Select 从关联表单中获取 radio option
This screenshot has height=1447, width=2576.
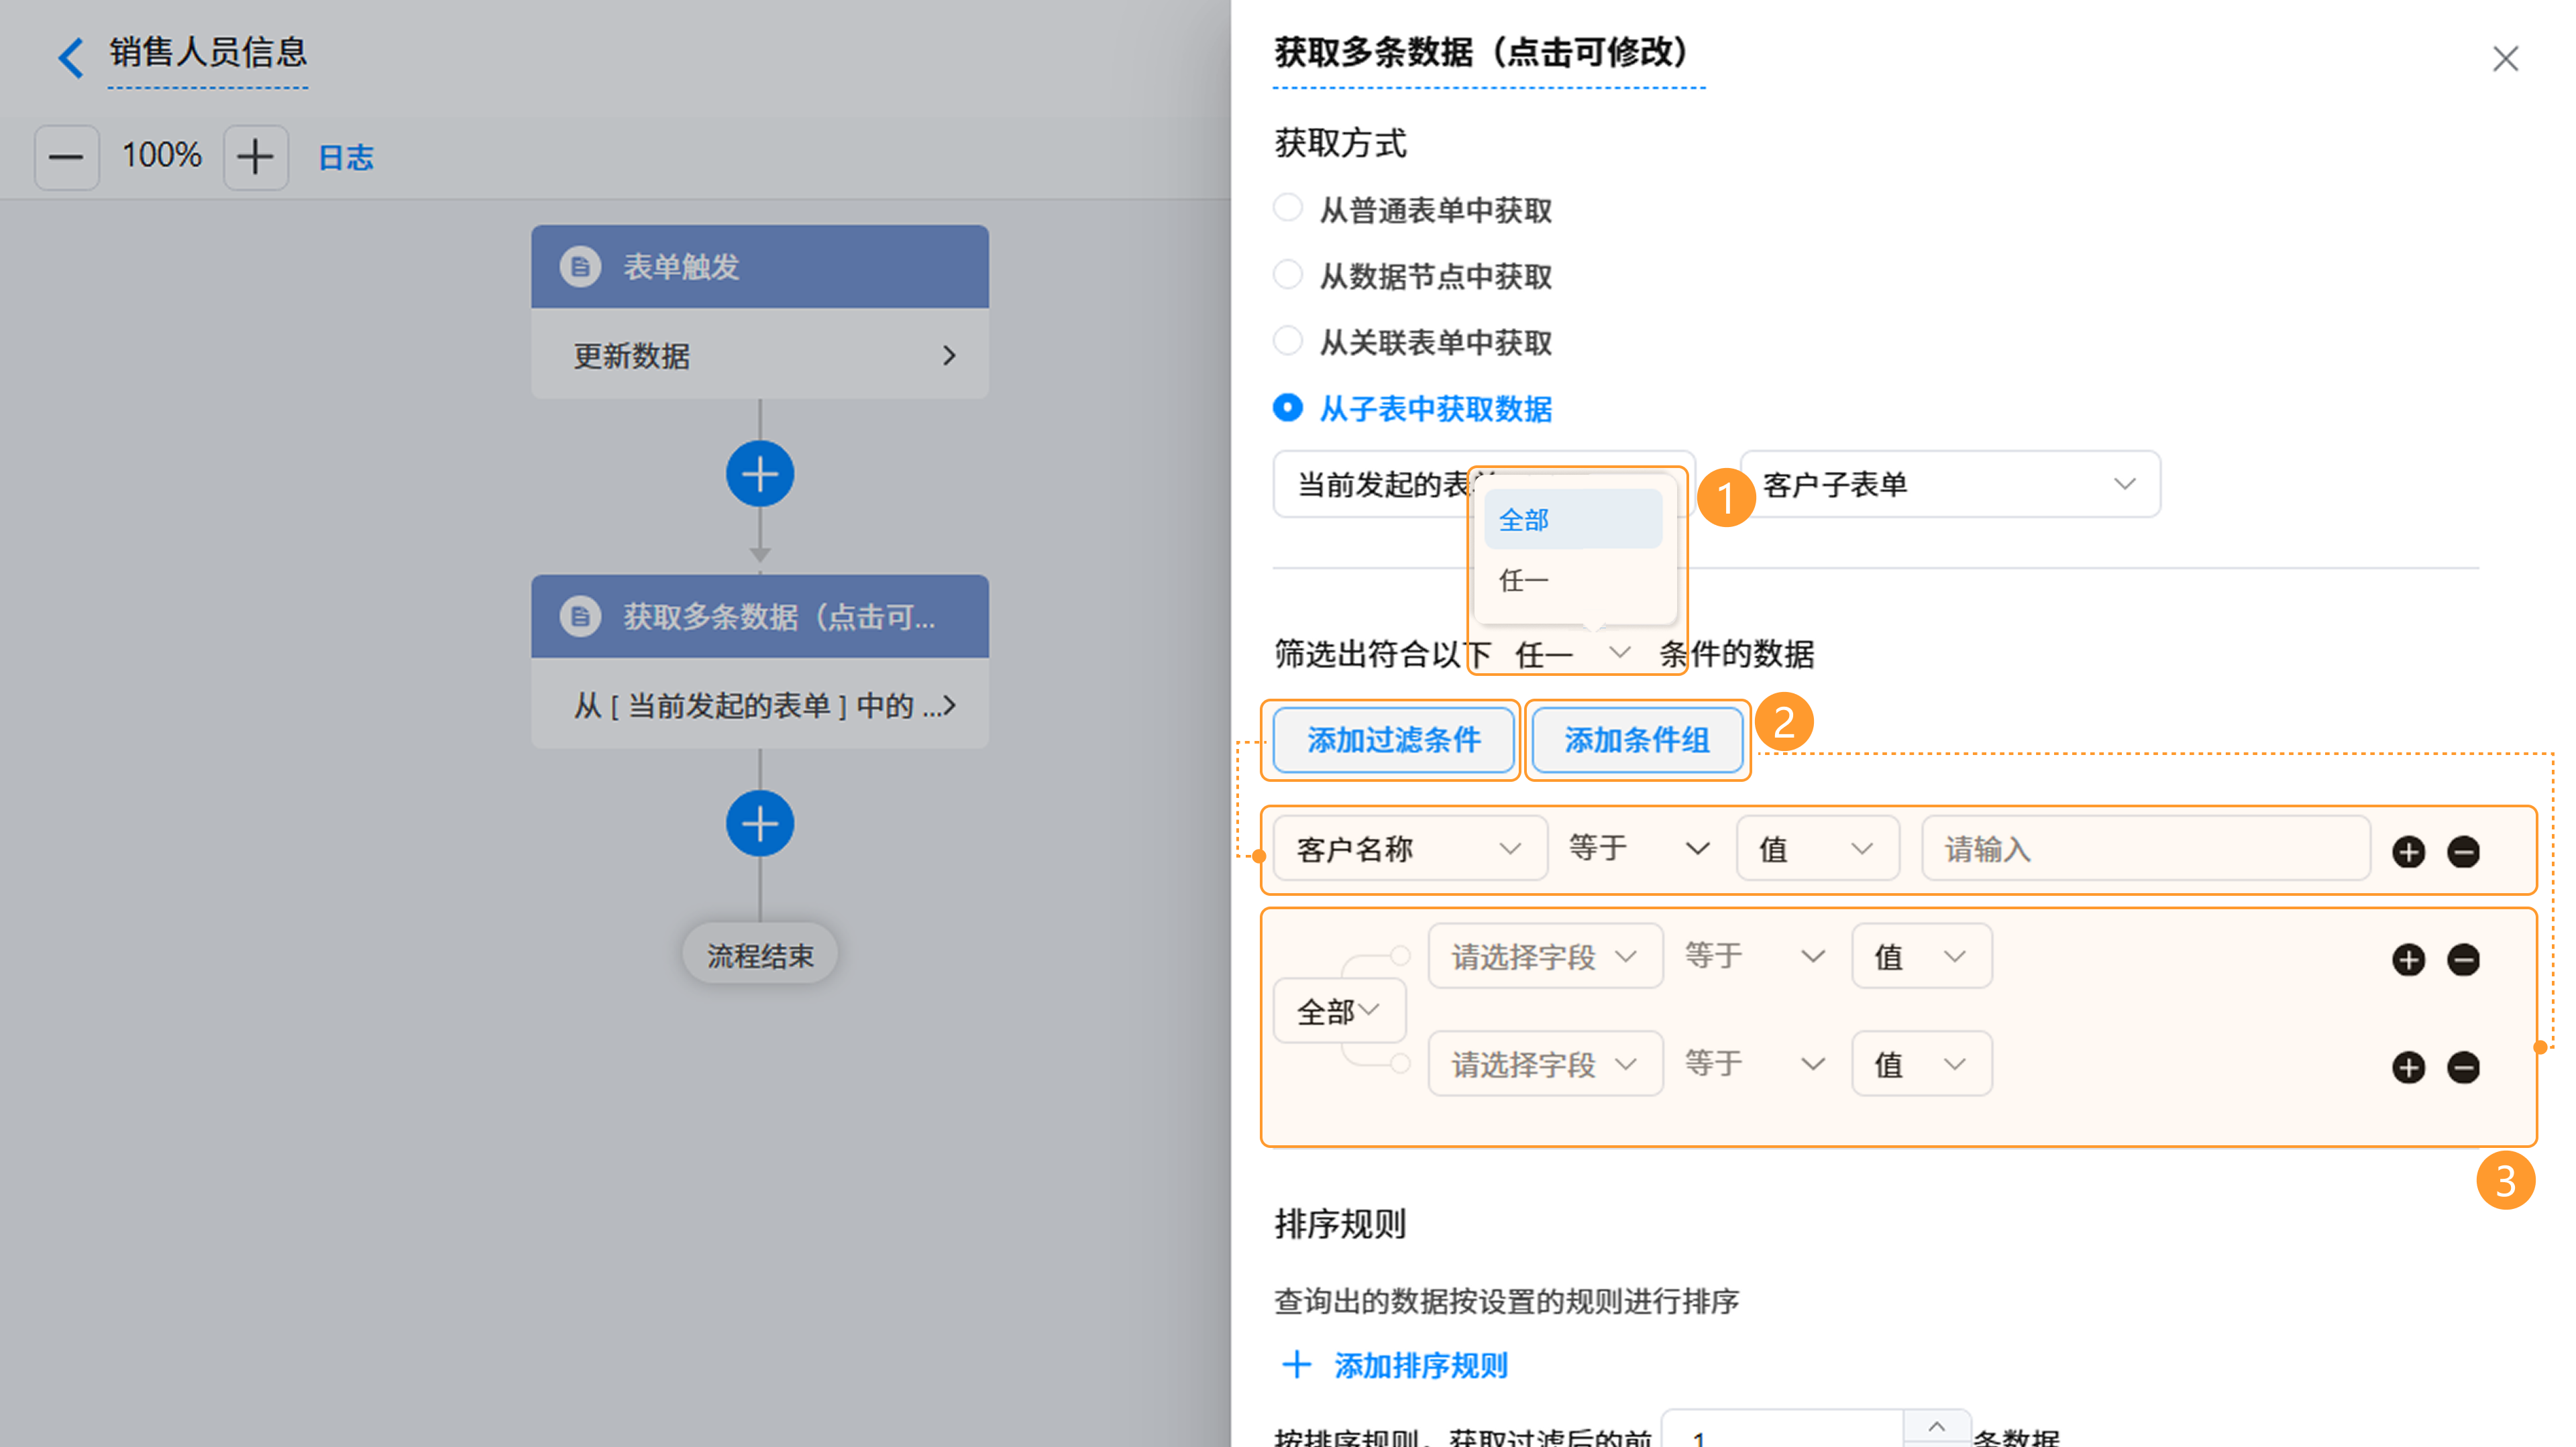pyautogui.click(x=1288, y=341)
